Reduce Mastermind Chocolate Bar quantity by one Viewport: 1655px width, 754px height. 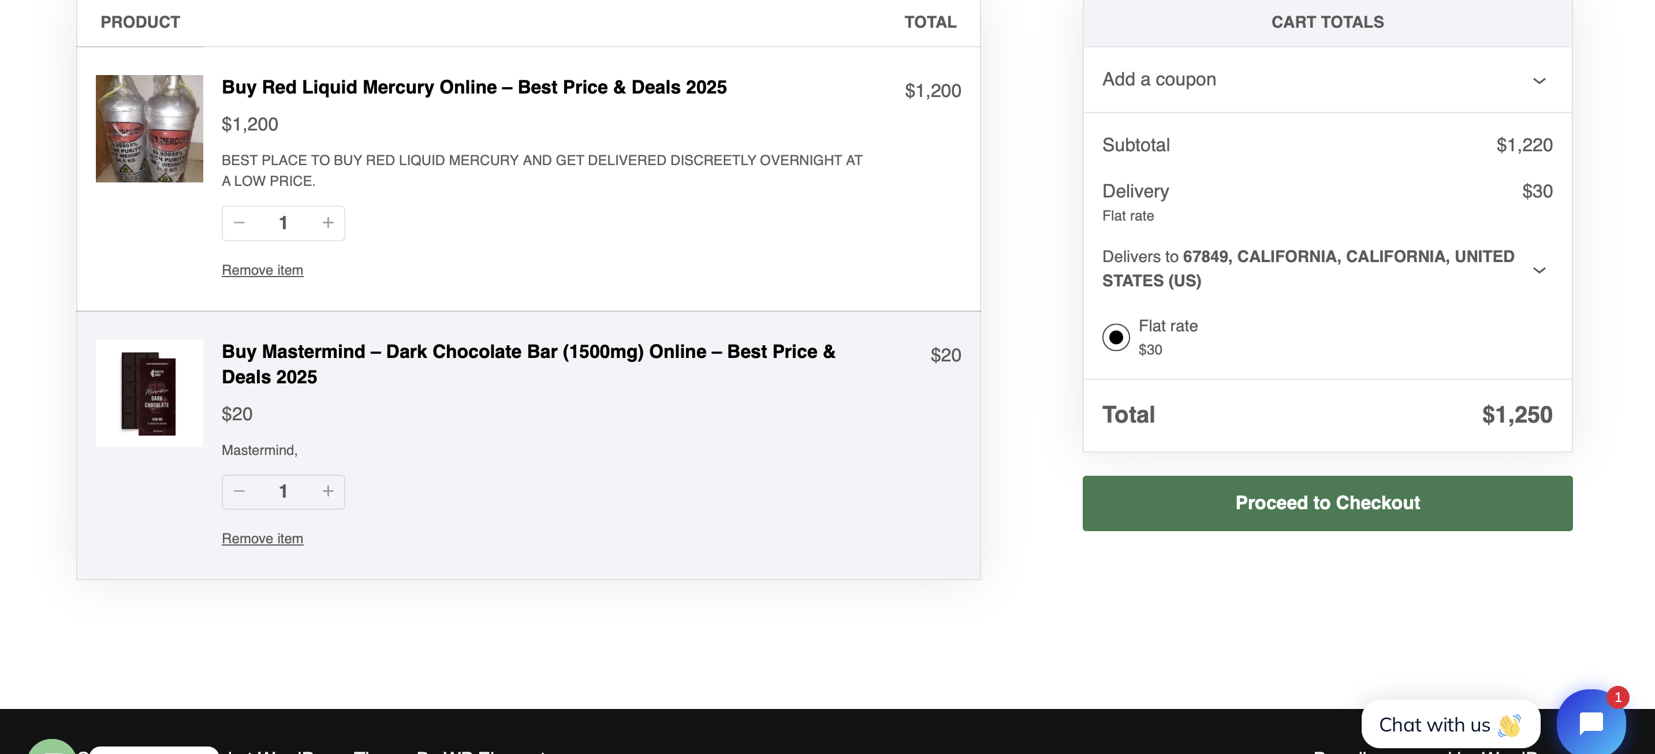(240, 491)
